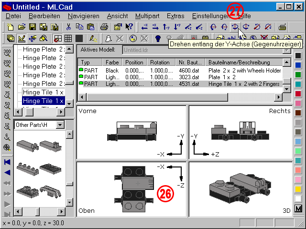This screenshot has width=306, height=229.
Task: Click the Save floppy disk icon
Action: 33,27
